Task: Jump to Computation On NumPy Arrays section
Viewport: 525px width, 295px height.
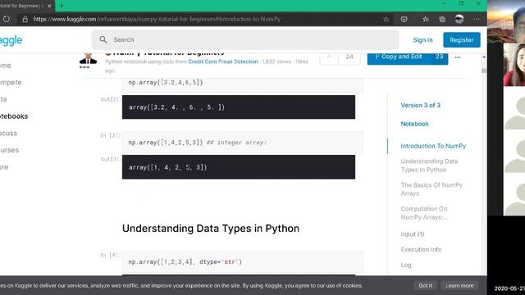Action: point(424,213)
